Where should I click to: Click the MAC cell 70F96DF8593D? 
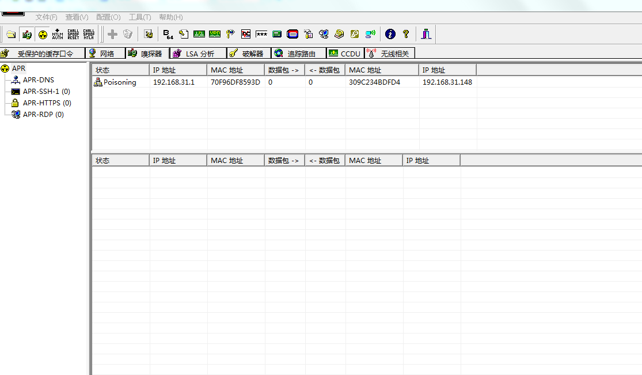click(x=235, y=82)
